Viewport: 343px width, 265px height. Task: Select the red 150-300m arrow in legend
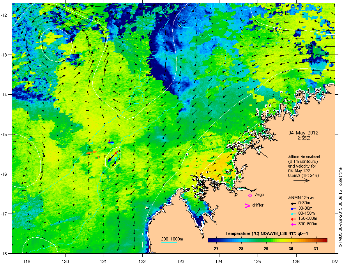point(293,219)
